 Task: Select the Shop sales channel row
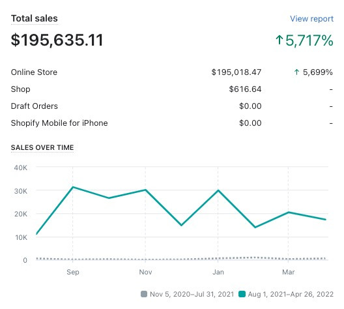pos(172,89)
